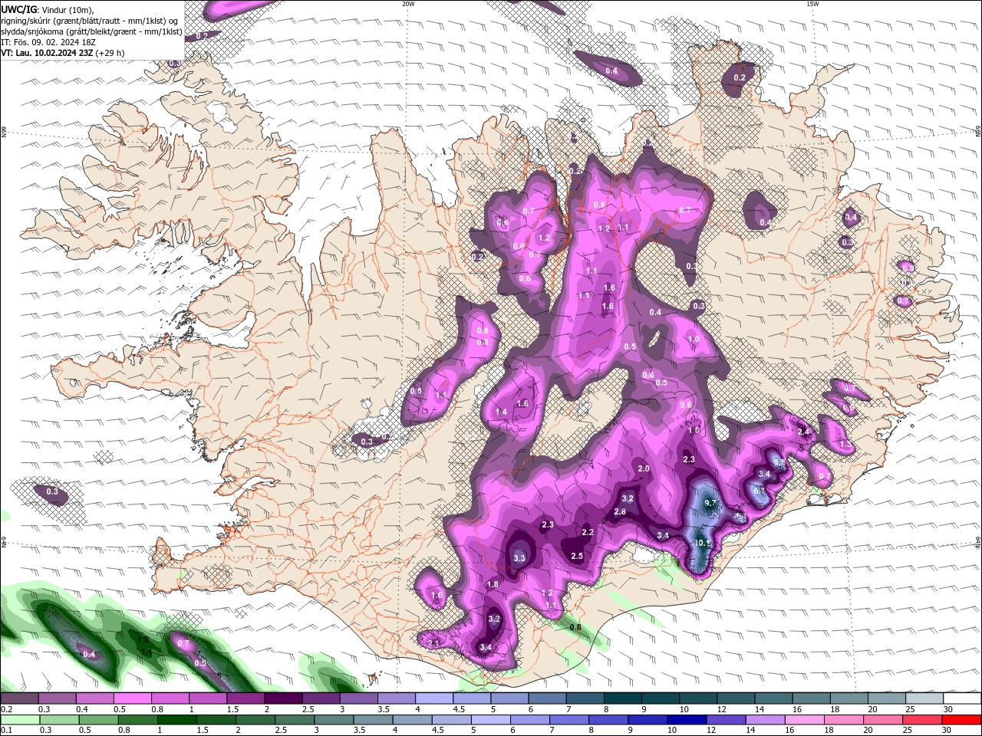Choose the pink rain swatch between 16 and 18
Viewport: 982px width, 736px height.
click(804, 720)
